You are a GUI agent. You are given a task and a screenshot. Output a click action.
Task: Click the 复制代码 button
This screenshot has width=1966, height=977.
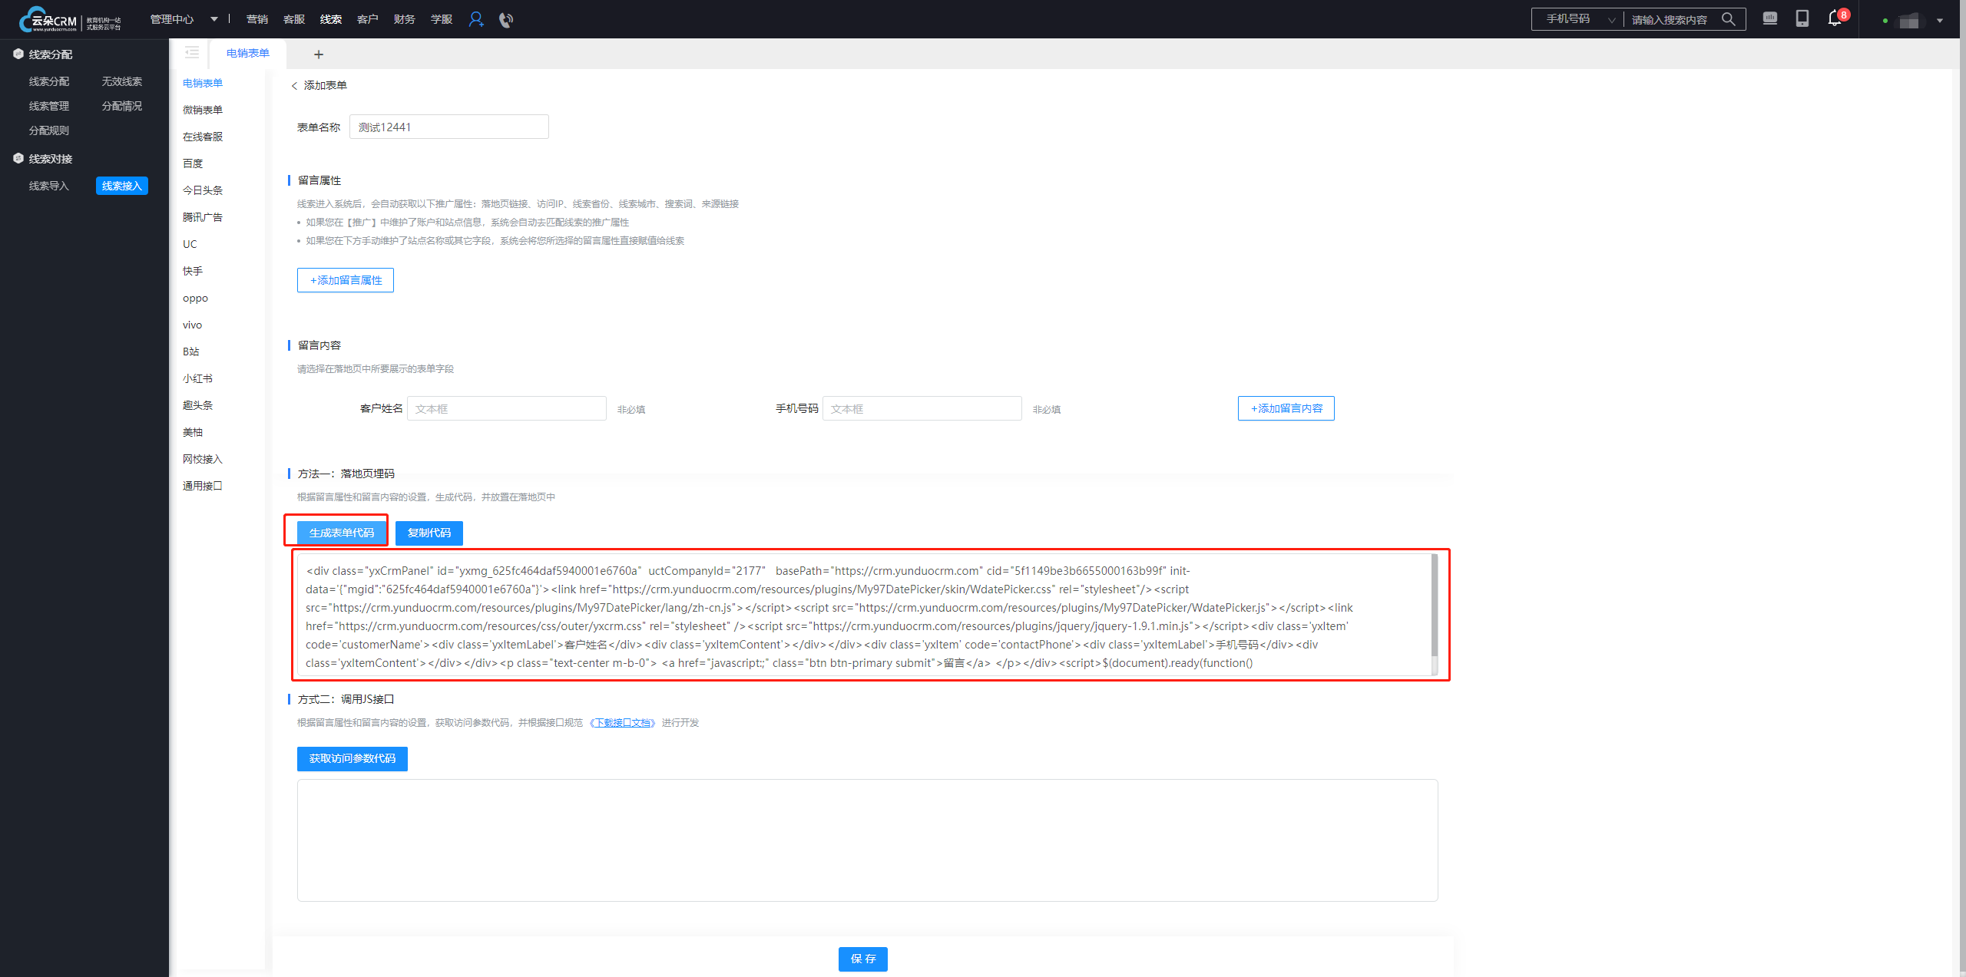coord(429,533)
